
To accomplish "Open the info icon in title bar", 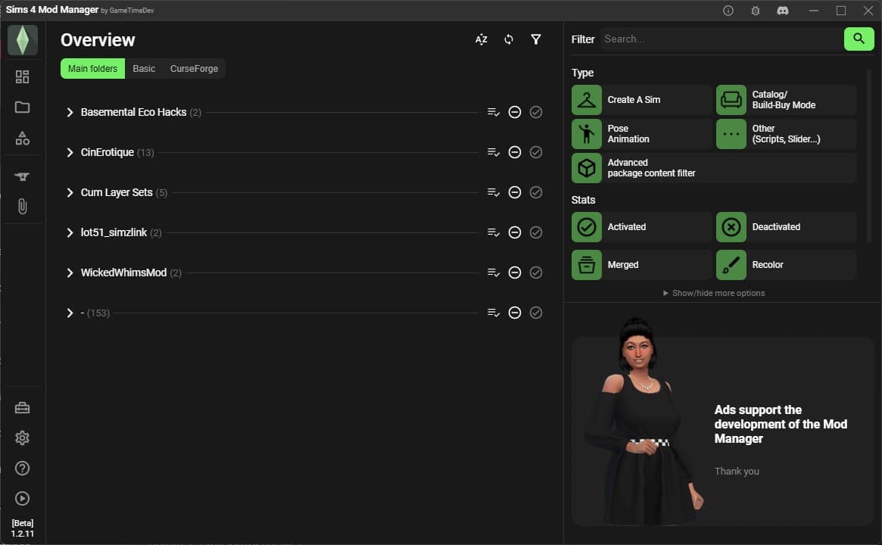I will click(x=728, y=11).
